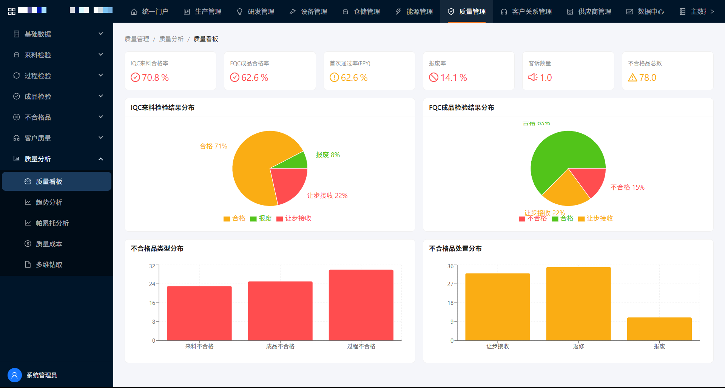
Task: Collapse the 质量分析 sidebar menu
Action: coord(57,159)
